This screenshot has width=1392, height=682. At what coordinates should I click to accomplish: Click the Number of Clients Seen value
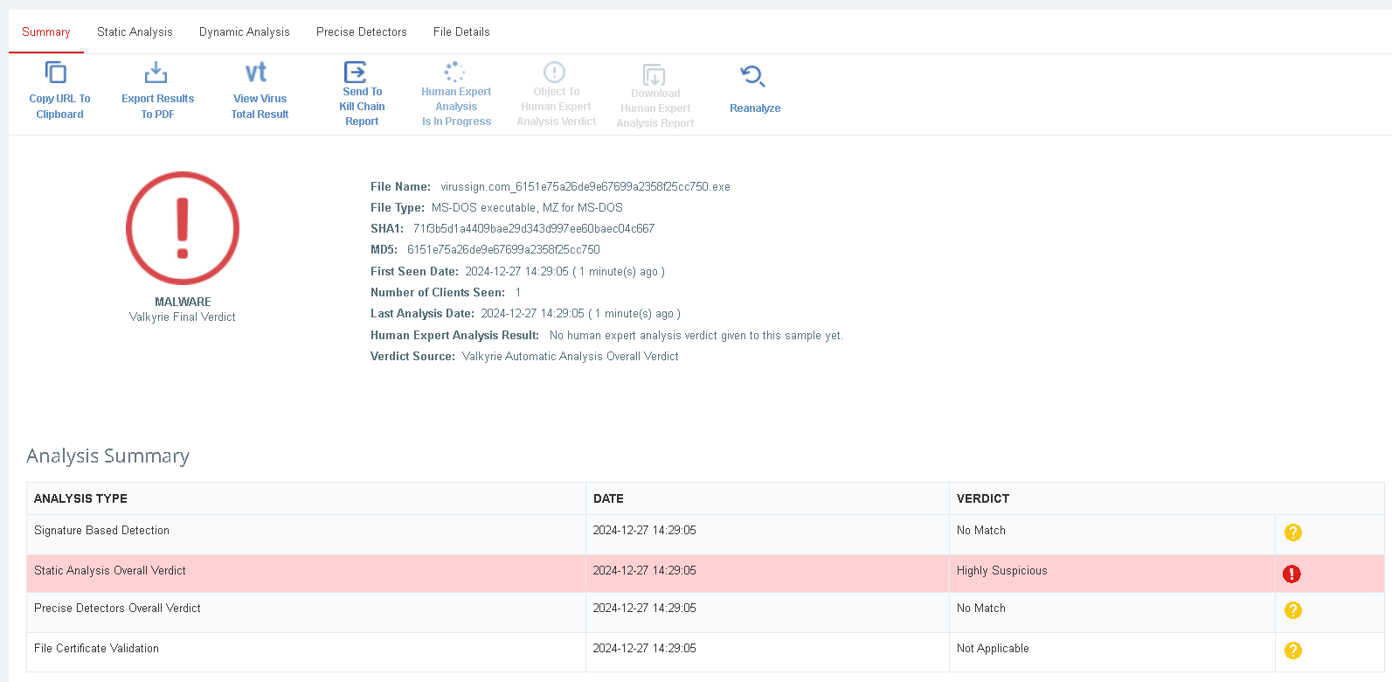(x=518, y=292)
